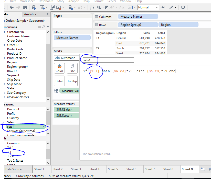
Task: Click the Central region cell
Action: coord(121,38)
